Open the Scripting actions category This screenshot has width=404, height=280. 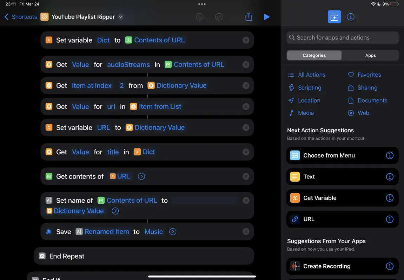309,87
